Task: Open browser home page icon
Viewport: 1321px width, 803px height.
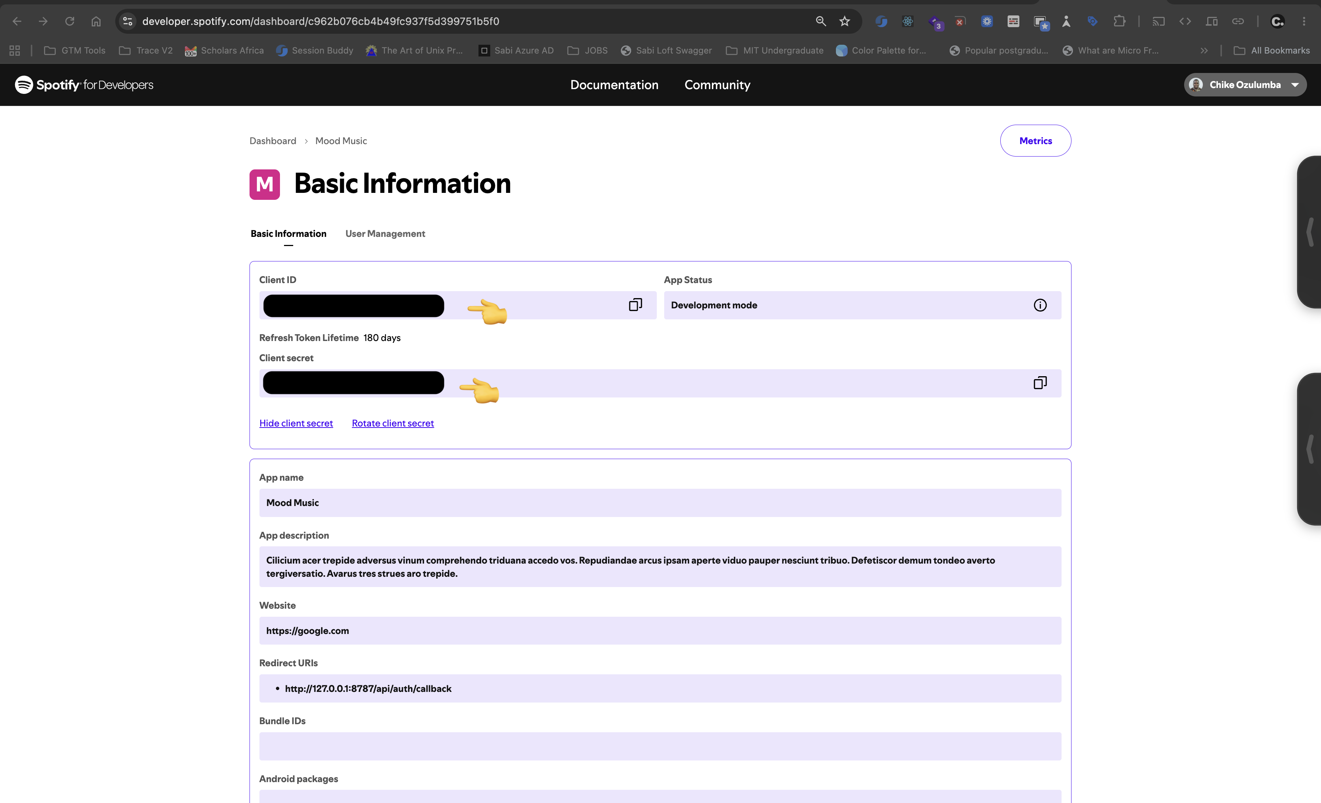Action: 96,21
